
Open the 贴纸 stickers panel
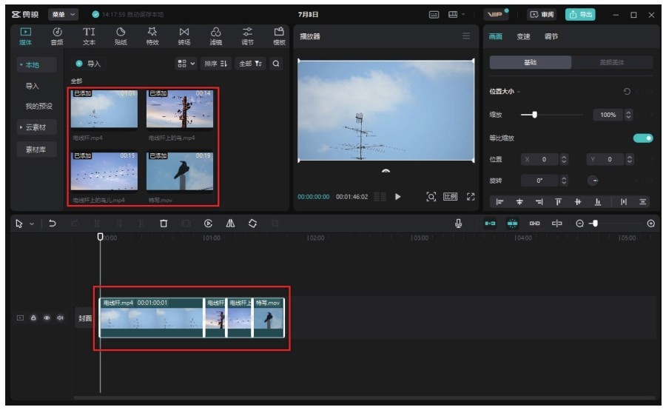(121, 36)
